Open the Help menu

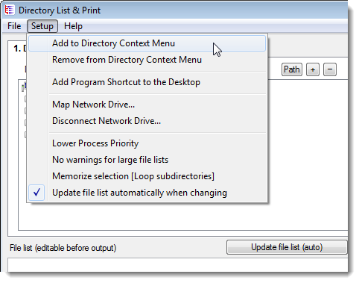click(73, 26)
